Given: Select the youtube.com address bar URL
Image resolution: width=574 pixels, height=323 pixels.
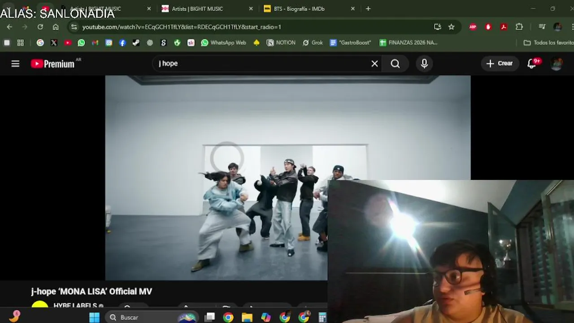Looking at the screenshot, I should coord(182,27).
